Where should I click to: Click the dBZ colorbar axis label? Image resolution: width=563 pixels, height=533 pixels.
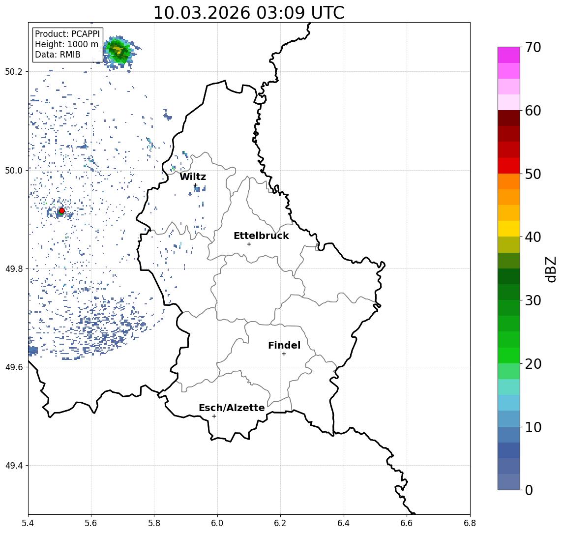click(551, 268)
